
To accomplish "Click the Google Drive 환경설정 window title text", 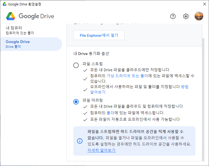I will click(x=24, y=4).
